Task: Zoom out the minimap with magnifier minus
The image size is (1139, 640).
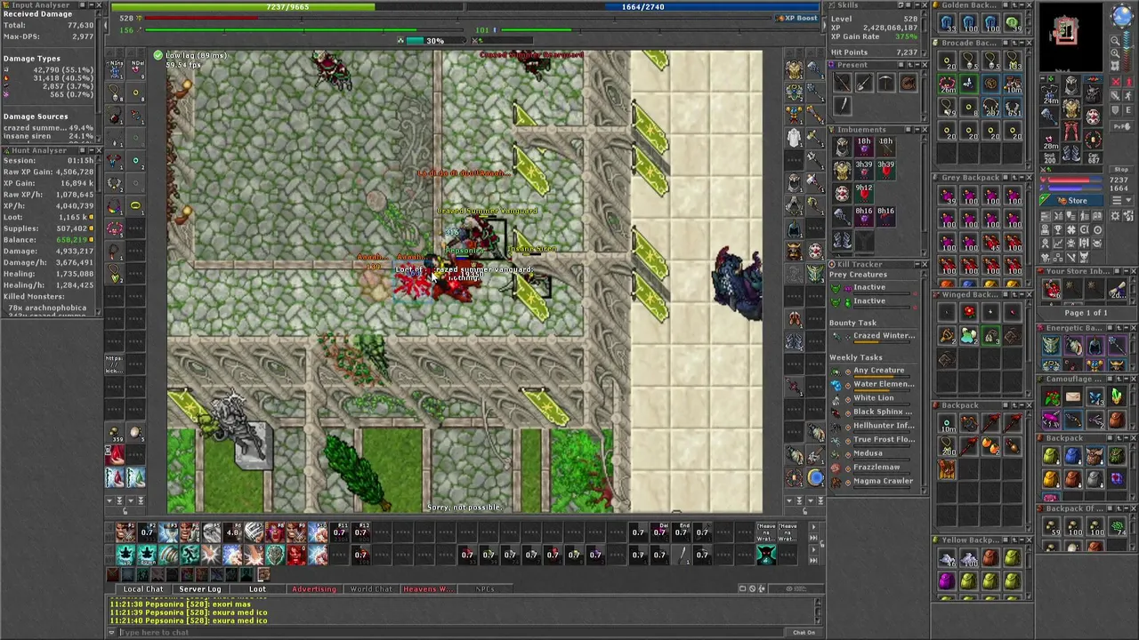Action: click(1114, 41)
